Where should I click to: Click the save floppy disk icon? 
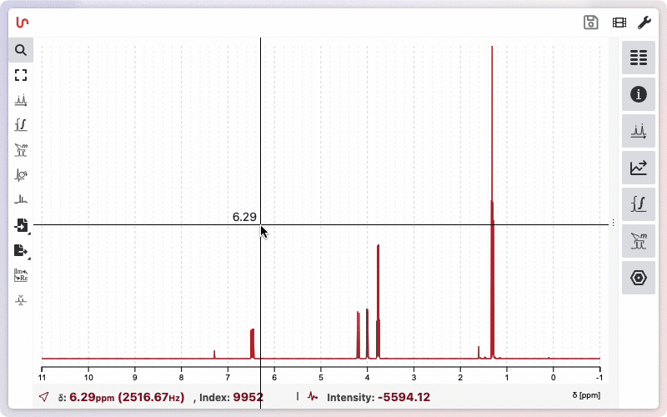[591, 23]
